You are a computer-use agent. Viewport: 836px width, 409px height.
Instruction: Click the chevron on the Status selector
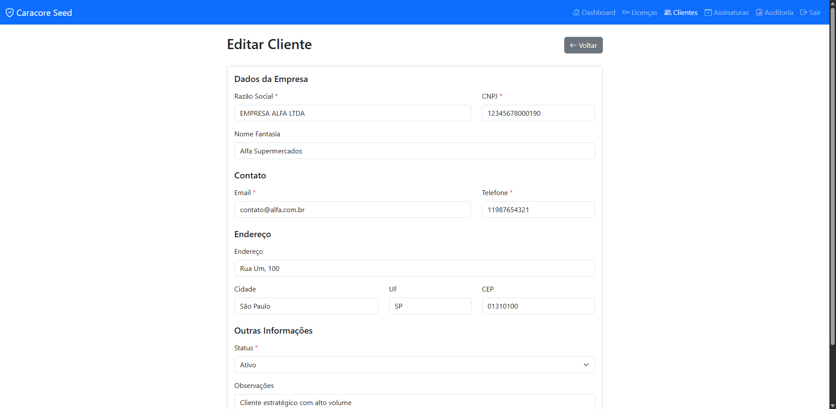pyautogui.click(x=585, y=364)
